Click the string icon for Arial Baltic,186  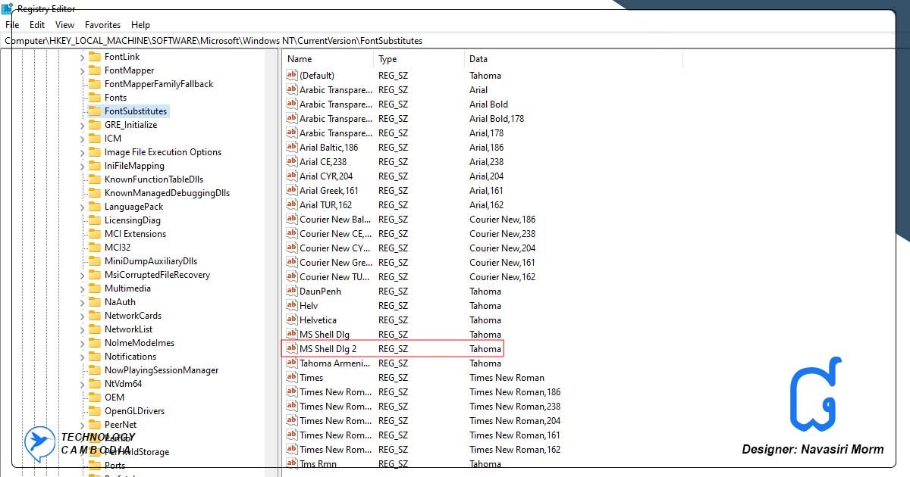click(x=292, y=147)
